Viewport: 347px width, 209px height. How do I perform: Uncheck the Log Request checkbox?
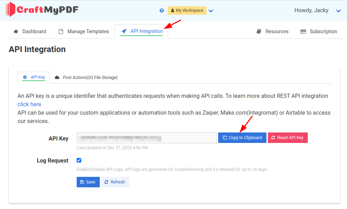coord(79,160)
